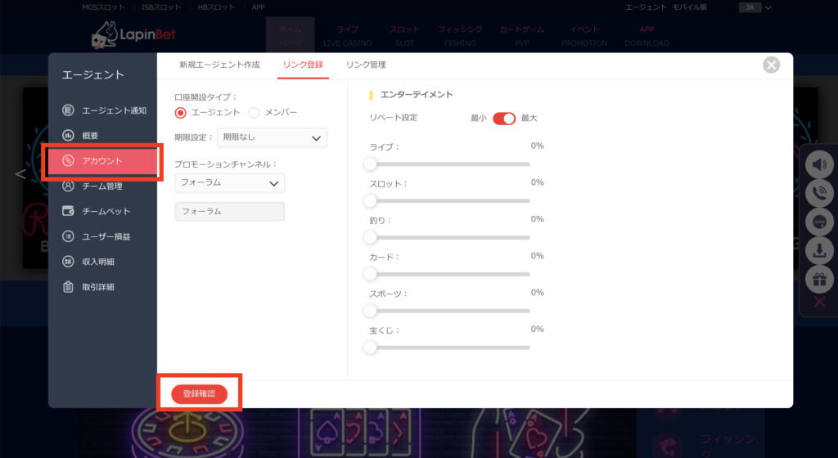Viewport: 838px width, 458px height.
Task: Click the speaker sound icon
Action: 819,164
